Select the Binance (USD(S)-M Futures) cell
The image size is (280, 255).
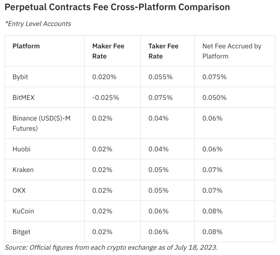click(42, 123)
